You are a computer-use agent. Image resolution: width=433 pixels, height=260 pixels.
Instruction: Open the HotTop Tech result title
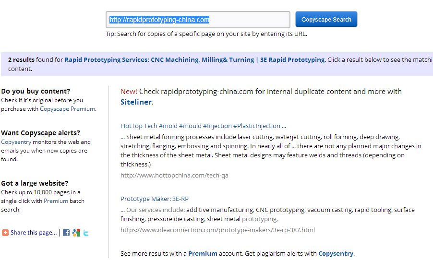click(x=203, y=126)
